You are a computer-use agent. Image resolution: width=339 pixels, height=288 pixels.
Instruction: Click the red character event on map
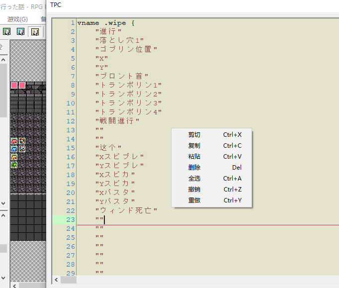(x=14, y=141)
